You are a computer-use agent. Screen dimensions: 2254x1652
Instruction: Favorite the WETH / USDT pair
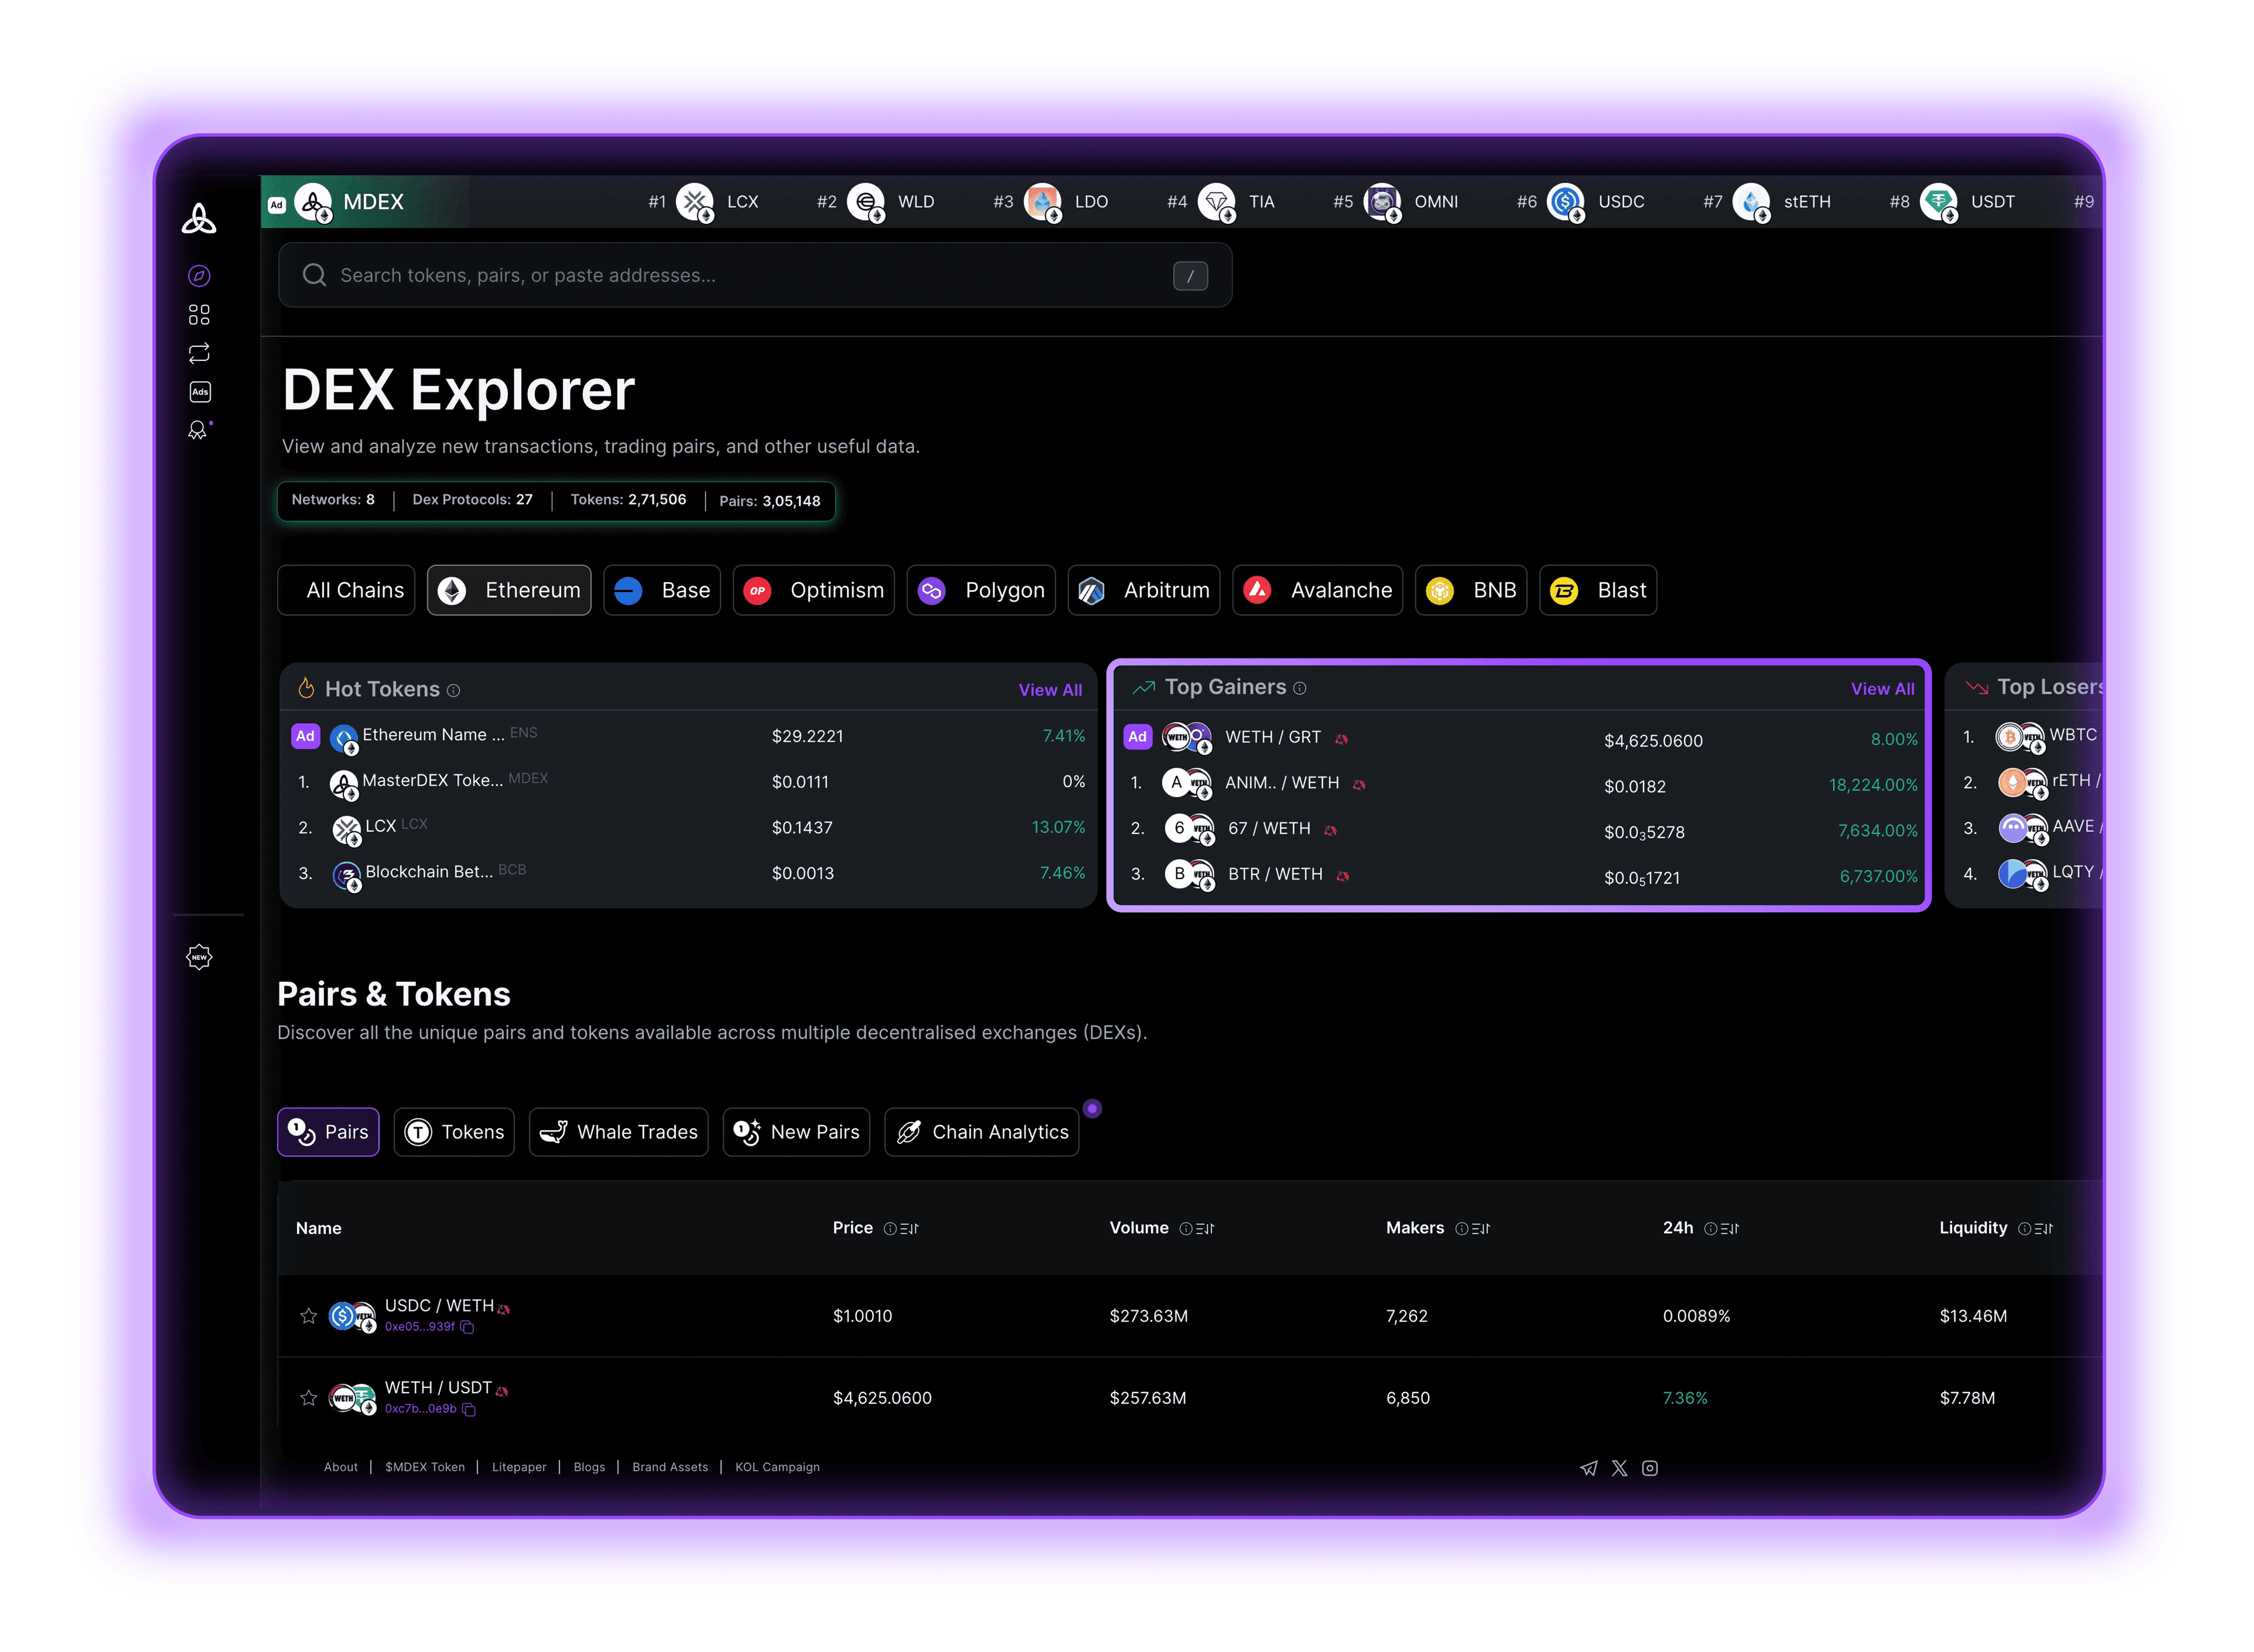point(308,1398)
